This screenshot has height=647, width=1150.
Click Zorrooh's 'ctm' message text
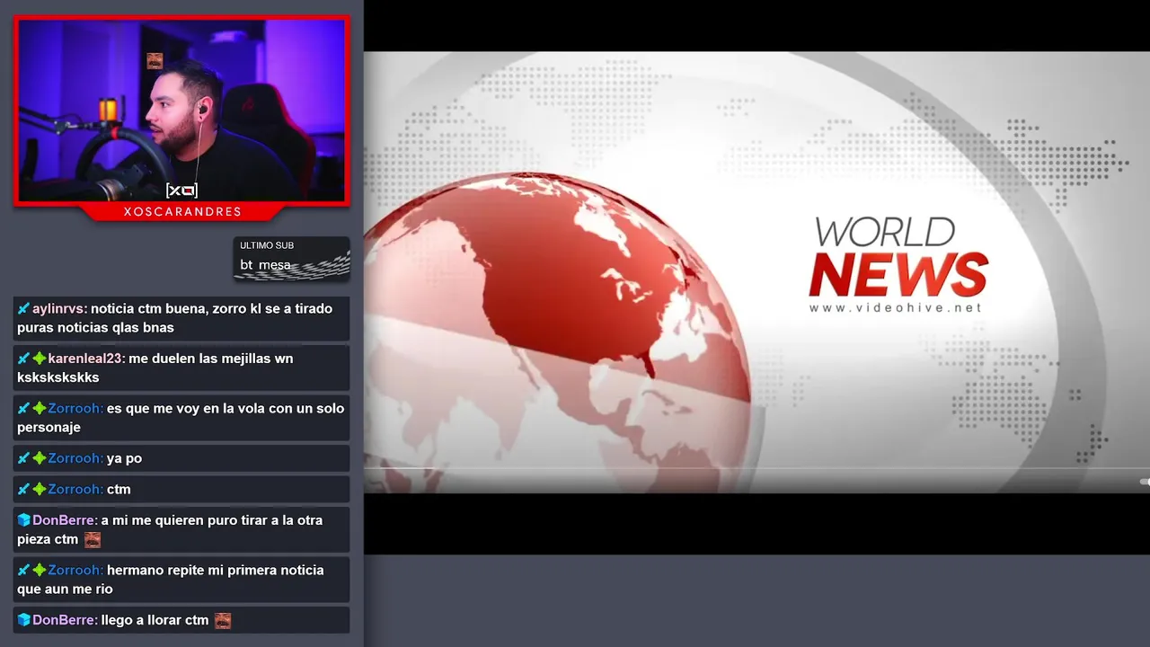coord(119,490)
